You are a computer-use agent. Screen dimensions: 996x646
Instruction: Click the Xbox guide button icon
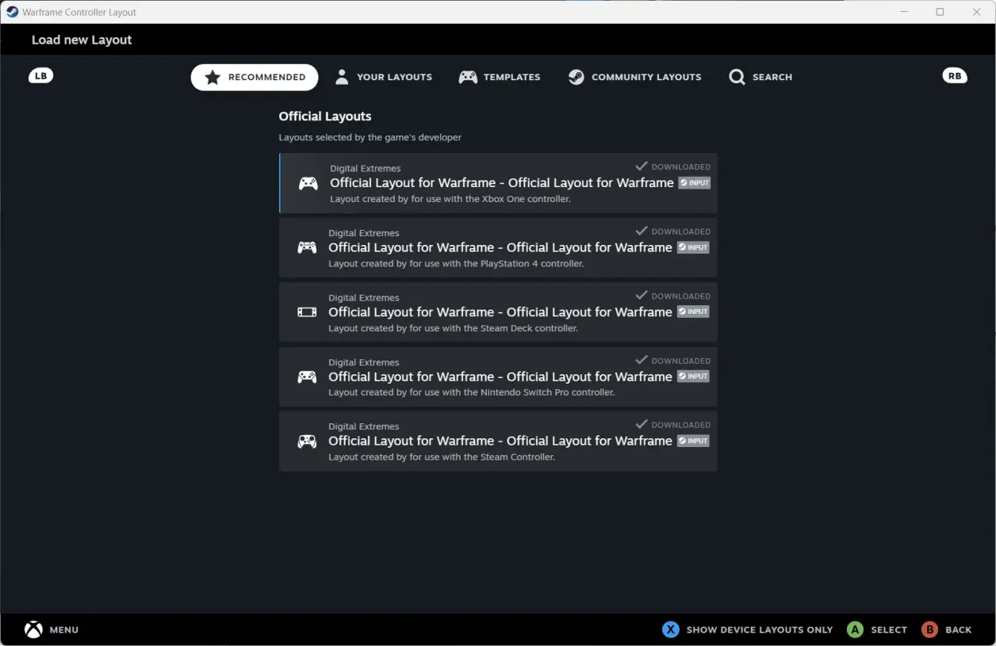tap(33, 629)
